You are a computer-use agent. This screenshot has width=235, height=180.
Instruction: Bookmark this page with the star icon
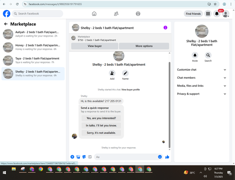[215, 4]
